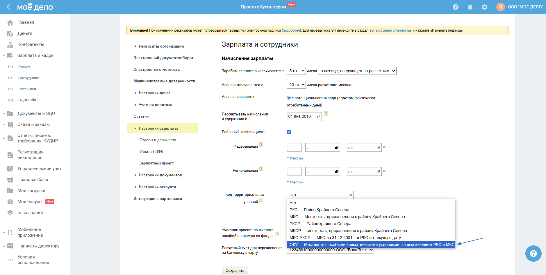Click the Написать директору chat icon
546x275 pixels.
coord(10,246)
